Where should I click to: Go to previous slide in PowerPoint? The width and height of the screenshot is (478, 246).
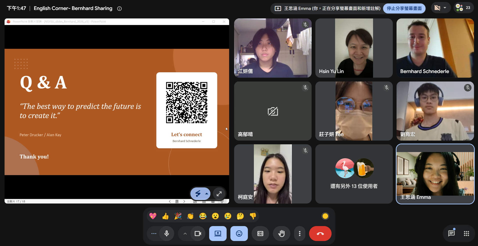tap(170, 201)
